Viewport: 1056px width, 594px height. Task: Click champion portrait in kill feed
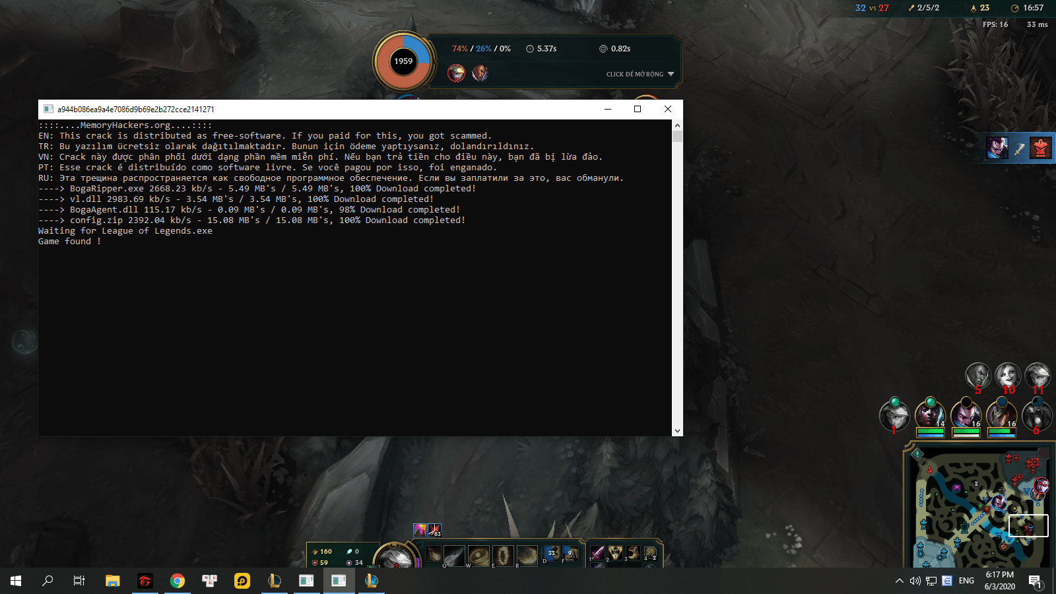(x=997, y=147)
